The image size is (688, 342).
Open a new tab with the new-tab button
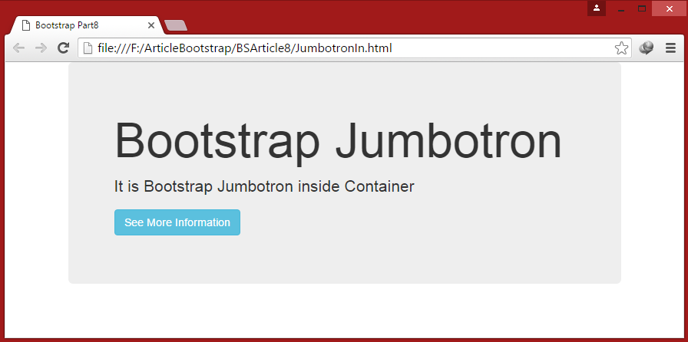tap(176, 25)
